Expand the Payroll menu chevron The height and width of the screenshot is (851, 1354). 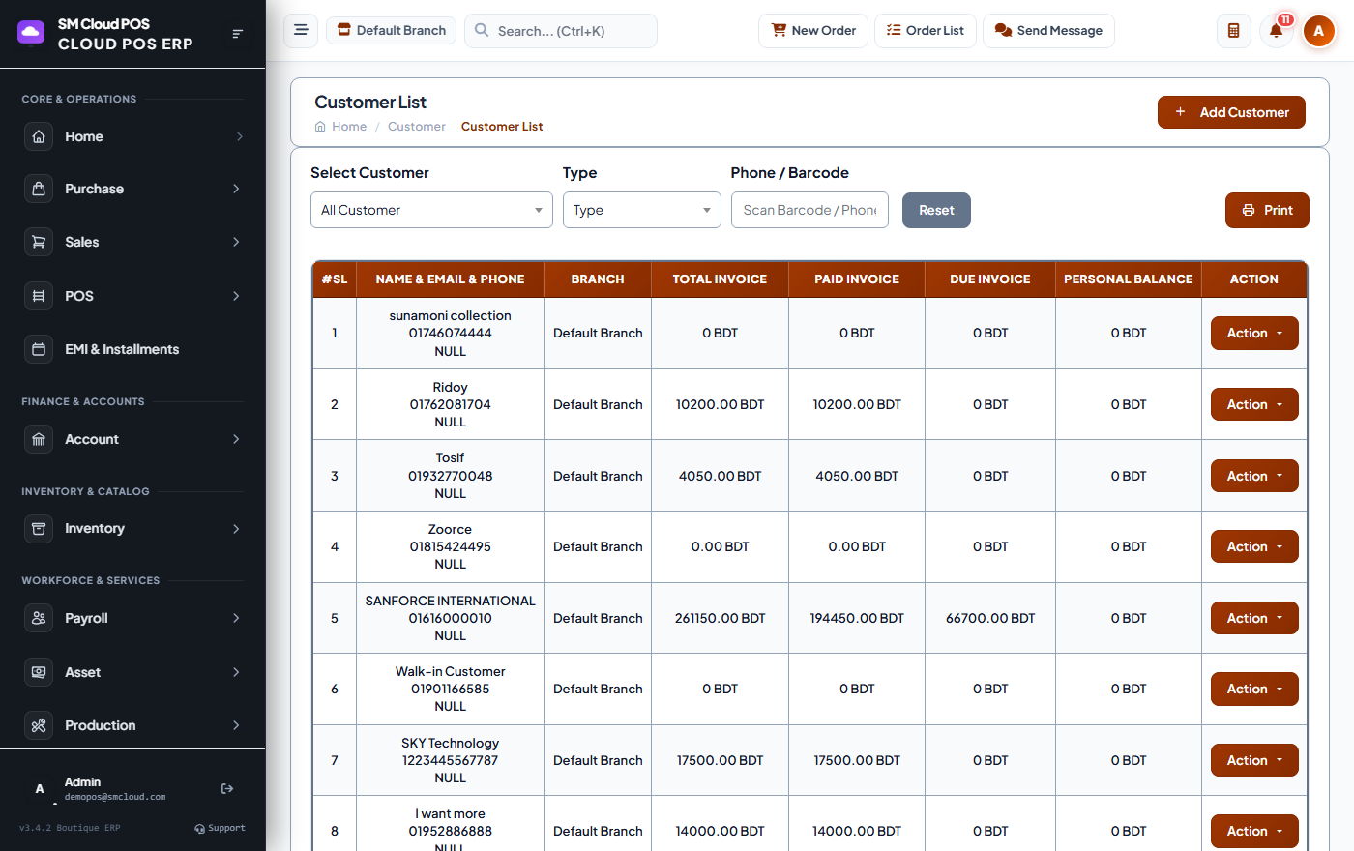click(x=236, y=618)
